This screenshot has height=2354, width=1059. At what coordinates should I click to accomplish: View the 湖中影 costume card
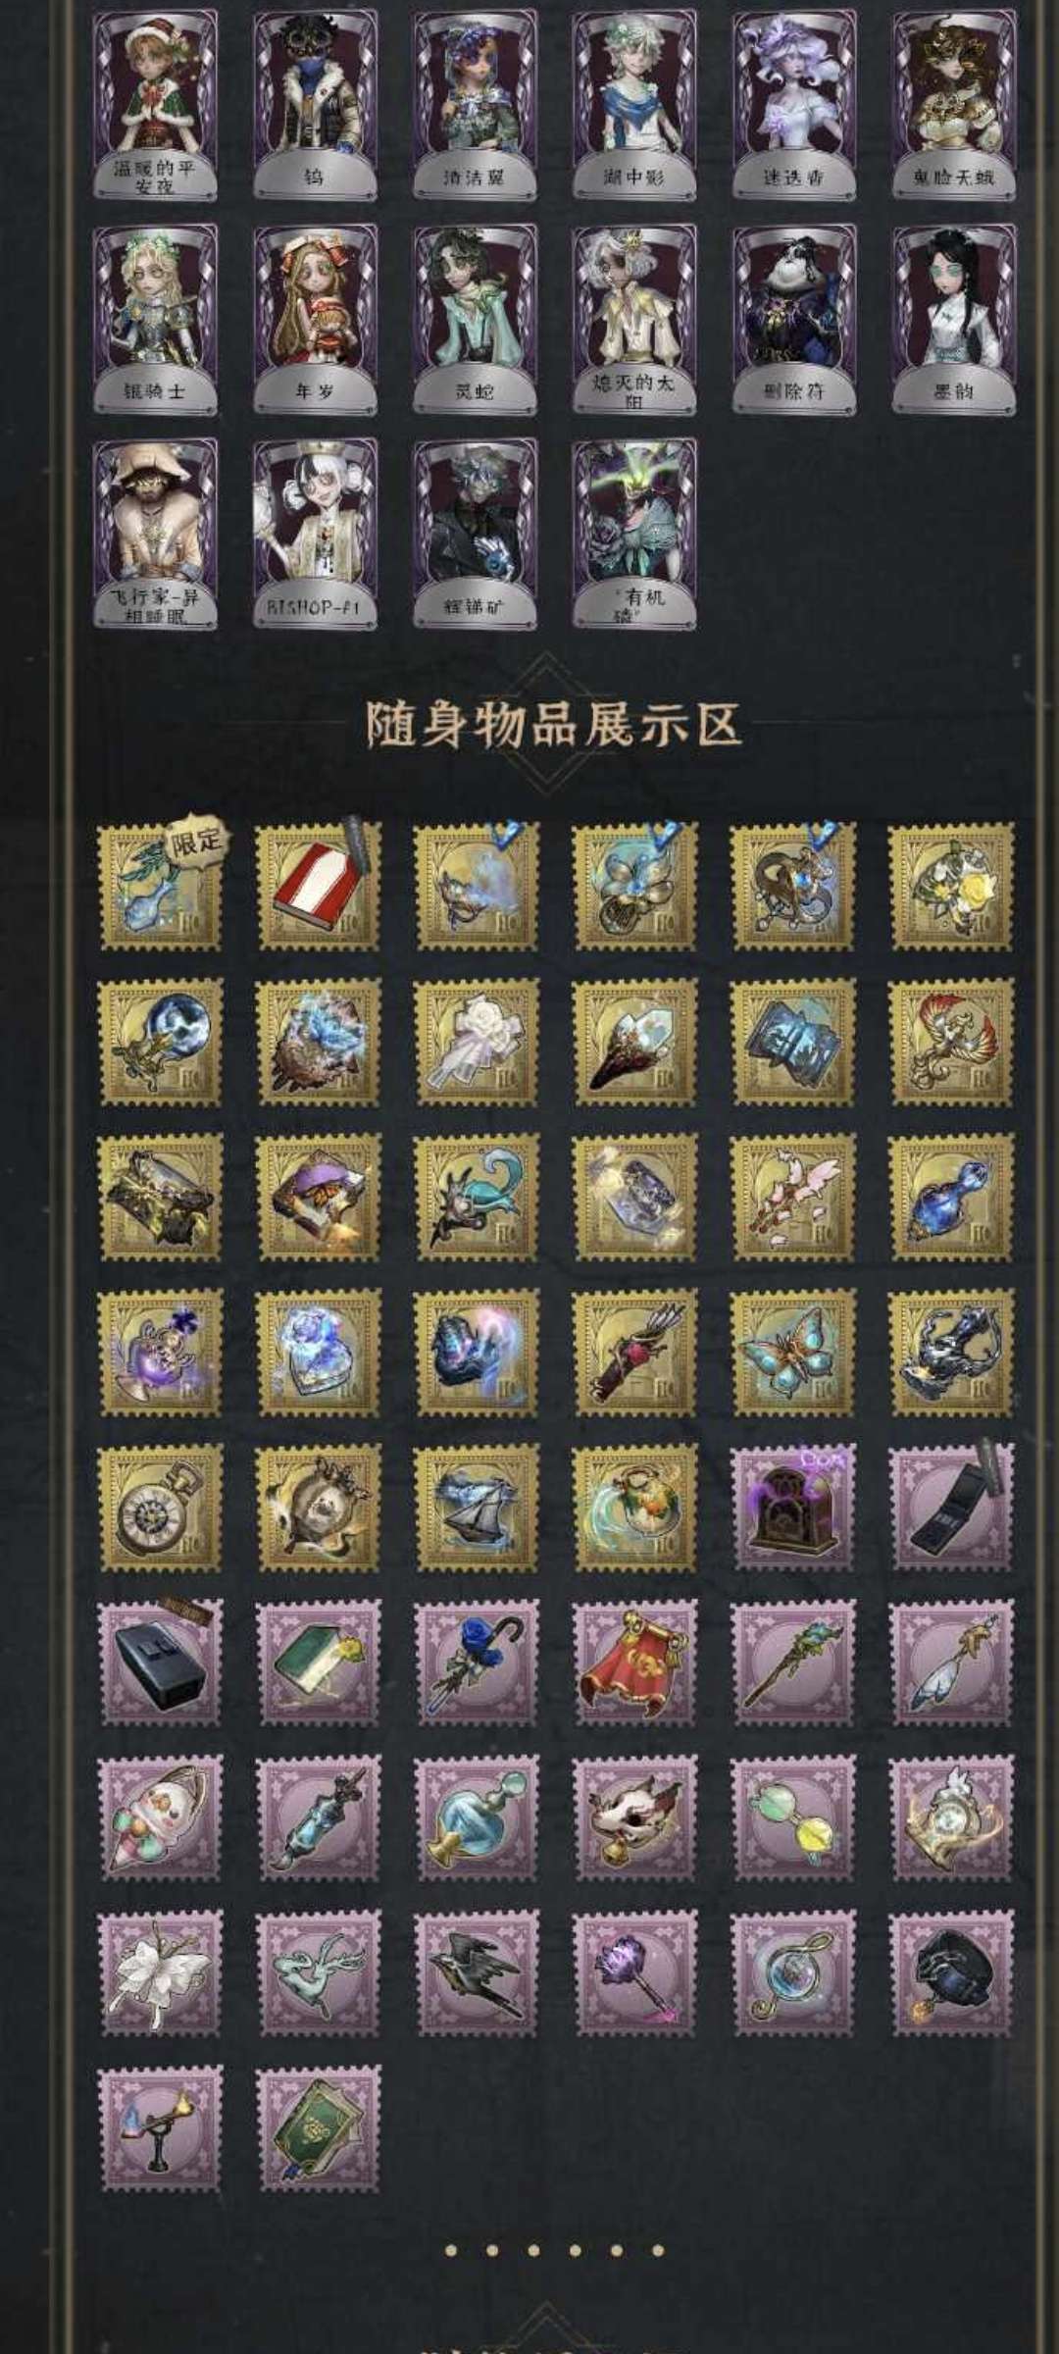pos(634,106)
